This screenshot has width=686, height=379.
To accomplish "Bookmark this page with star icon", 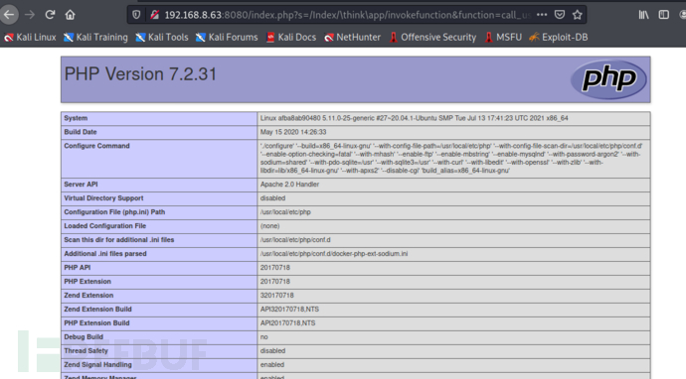I will pos(577,15).
